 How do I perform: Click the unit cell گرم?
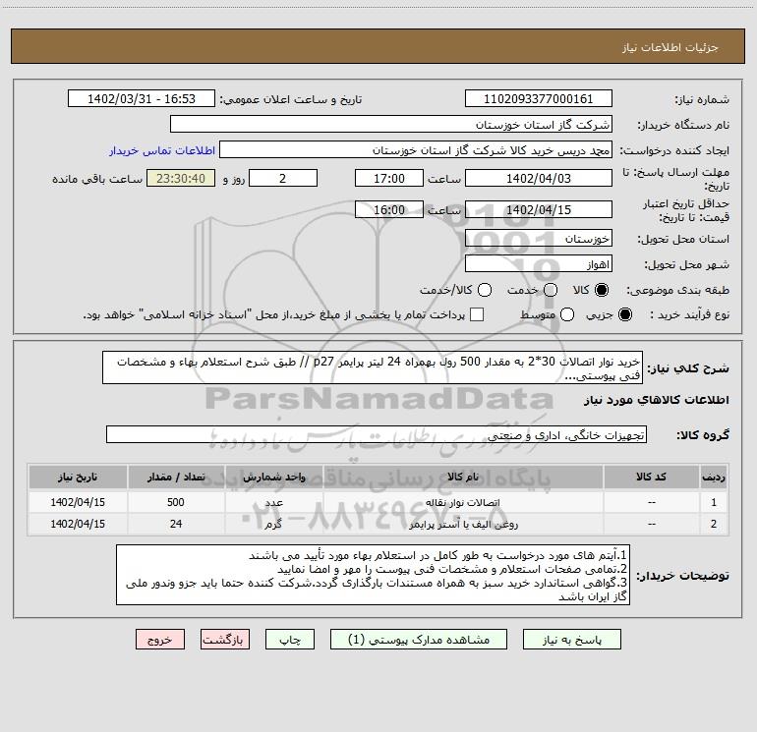273,524
